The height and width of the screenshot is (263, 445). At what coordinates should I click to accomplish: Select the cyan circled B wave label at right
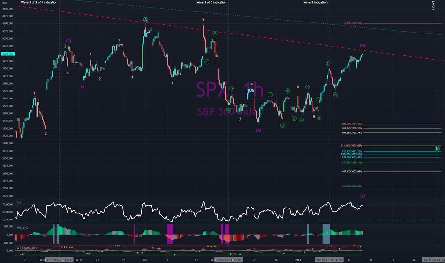437,148
